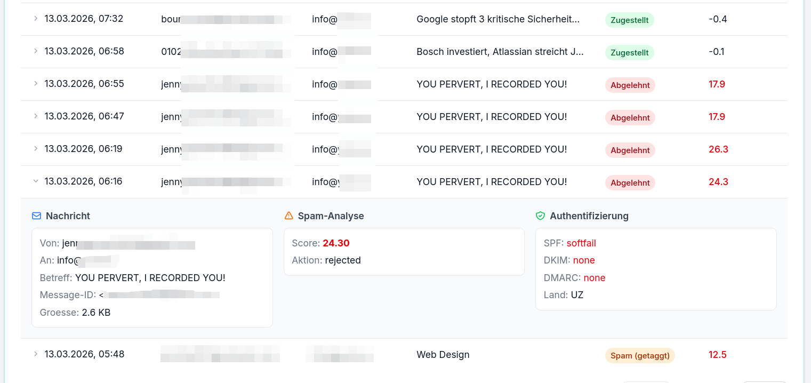Click the rejected Aktion value in Spam-Analyse

tap(343, 260)
